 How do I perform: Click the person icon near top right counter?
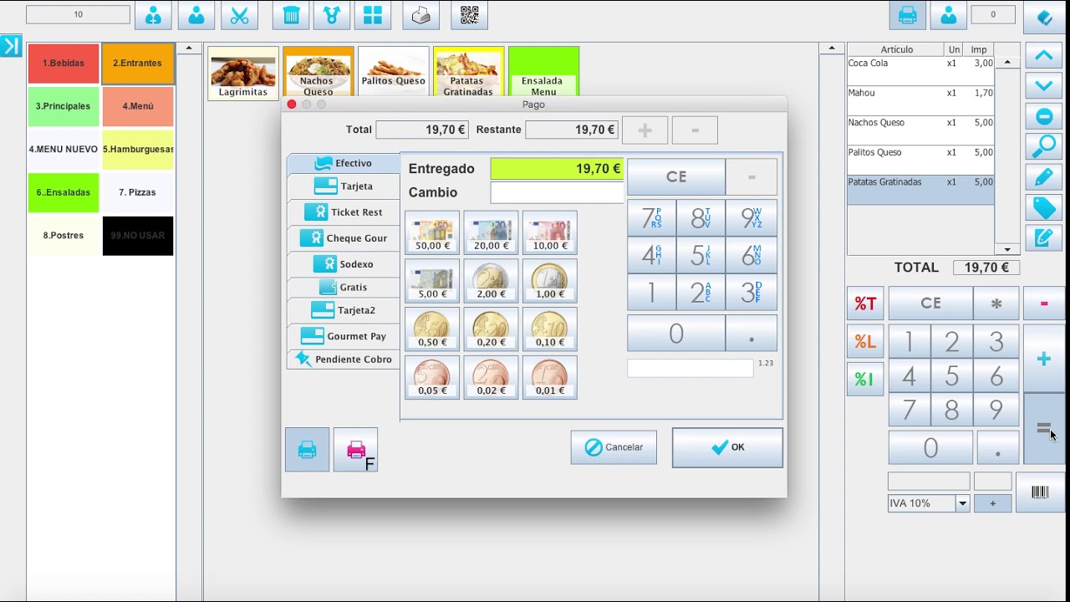coord(949,15)
